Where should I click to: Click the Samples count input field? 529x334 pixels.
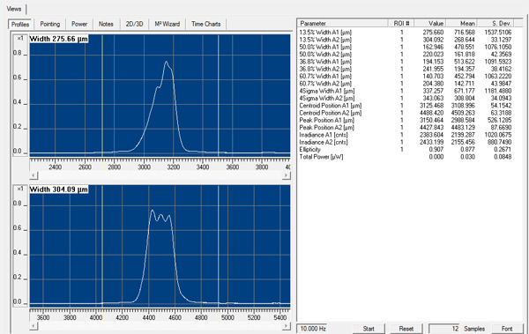pyautogui.click(x=444, y=329)
